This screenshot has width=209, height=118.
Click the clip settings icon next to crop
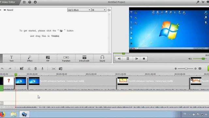tap(60, 69)
